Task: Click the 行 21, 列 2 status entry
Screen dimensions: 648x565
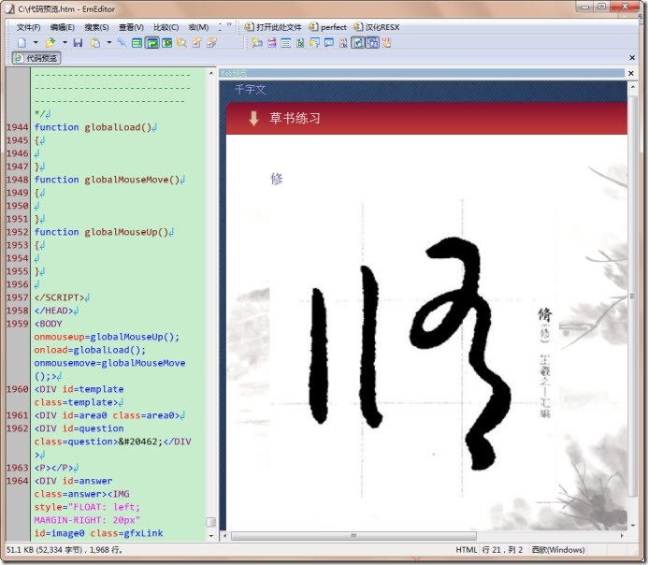Action: [x=502, y=550]
